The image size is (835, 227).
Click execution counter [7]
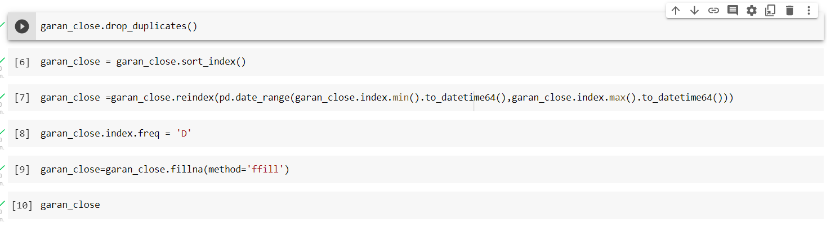click(x=21, y=98)
